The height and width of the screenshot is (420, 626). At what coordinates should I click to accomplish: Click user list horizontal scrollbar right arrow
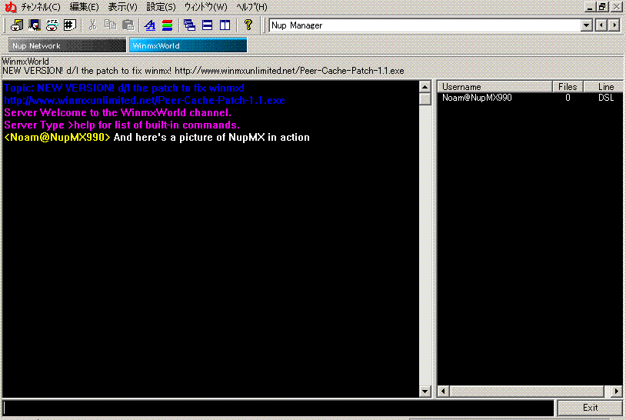(617, 392)
